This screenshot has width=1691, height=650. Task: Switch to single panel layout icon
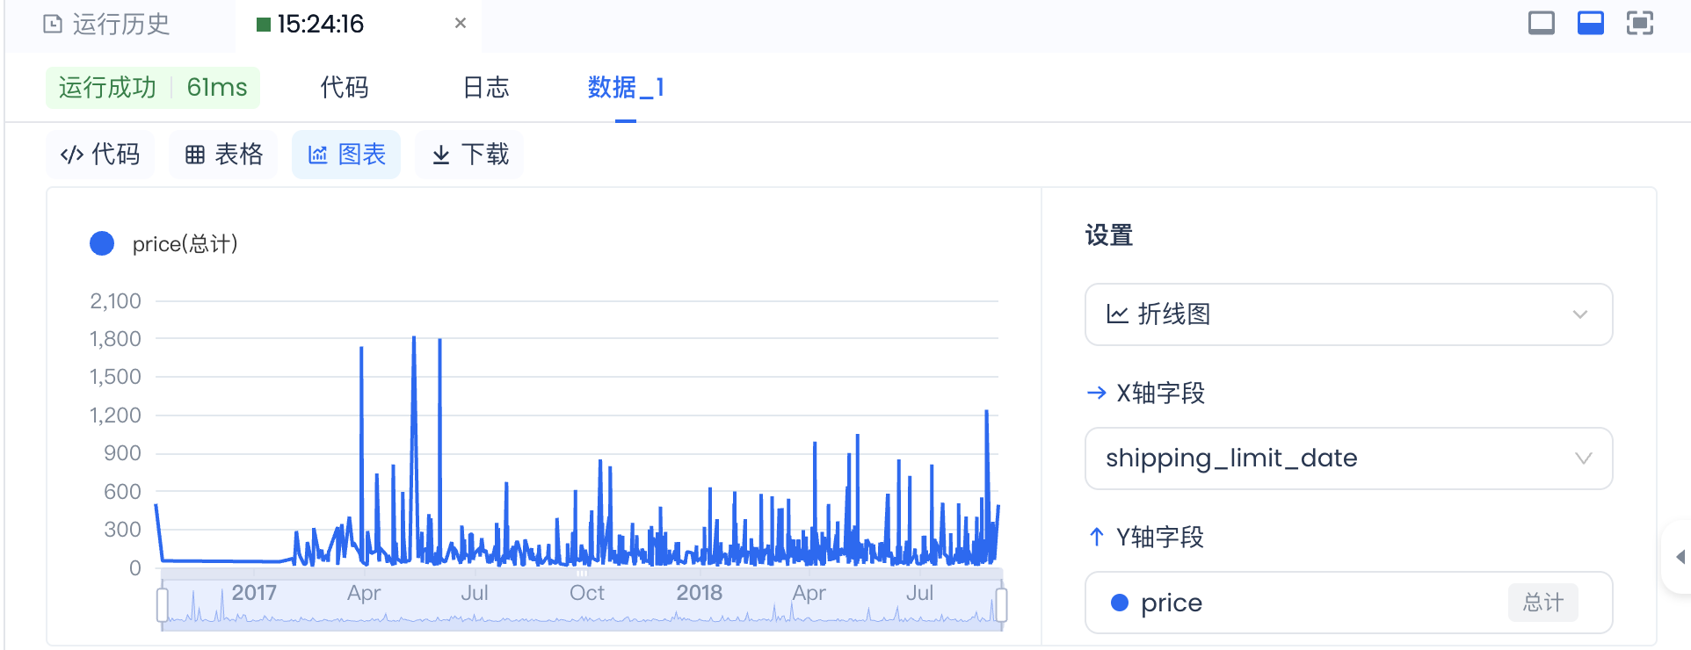click(x=1541, y=23)
